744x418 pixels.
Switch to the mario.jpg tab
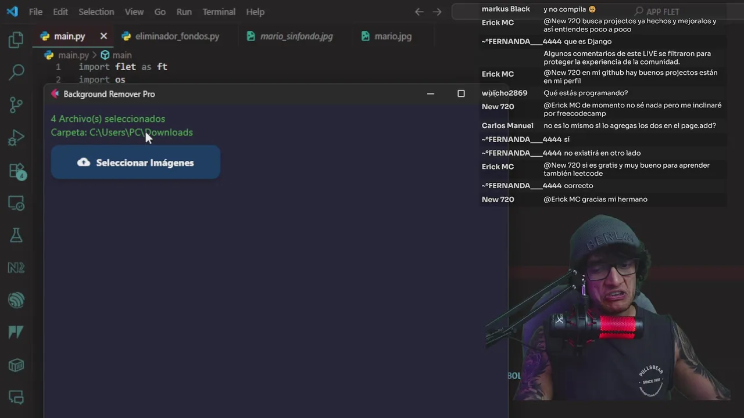pyautogui.click(x=393, y=36)
